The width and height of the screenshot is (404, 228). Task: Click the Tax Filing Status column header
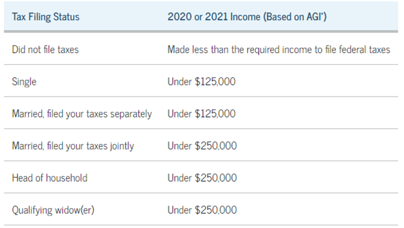click(x=46, y=17)
